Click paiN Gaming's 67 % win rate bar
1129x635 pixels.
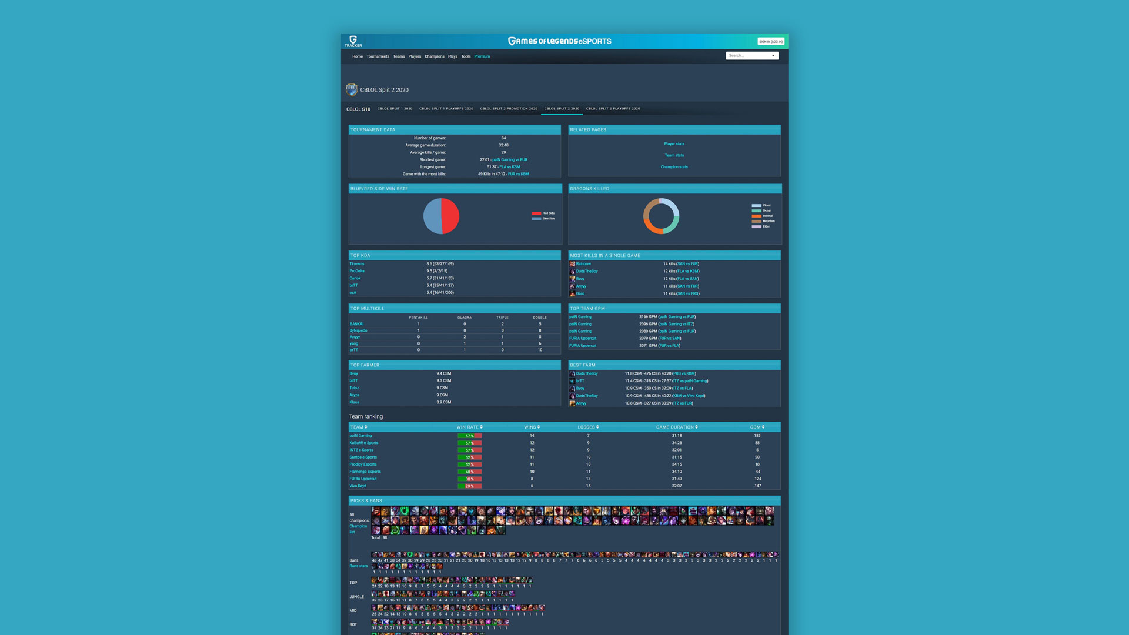click(x=470, y=436)
